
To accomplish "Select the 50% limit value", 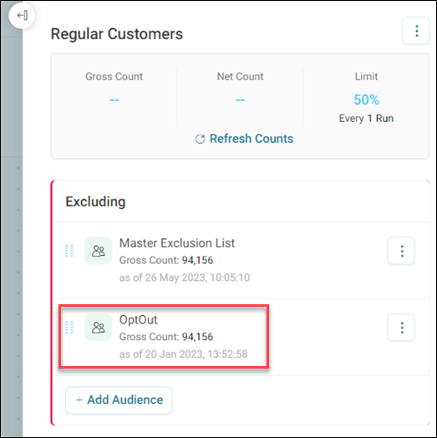I will pos(366,99).
